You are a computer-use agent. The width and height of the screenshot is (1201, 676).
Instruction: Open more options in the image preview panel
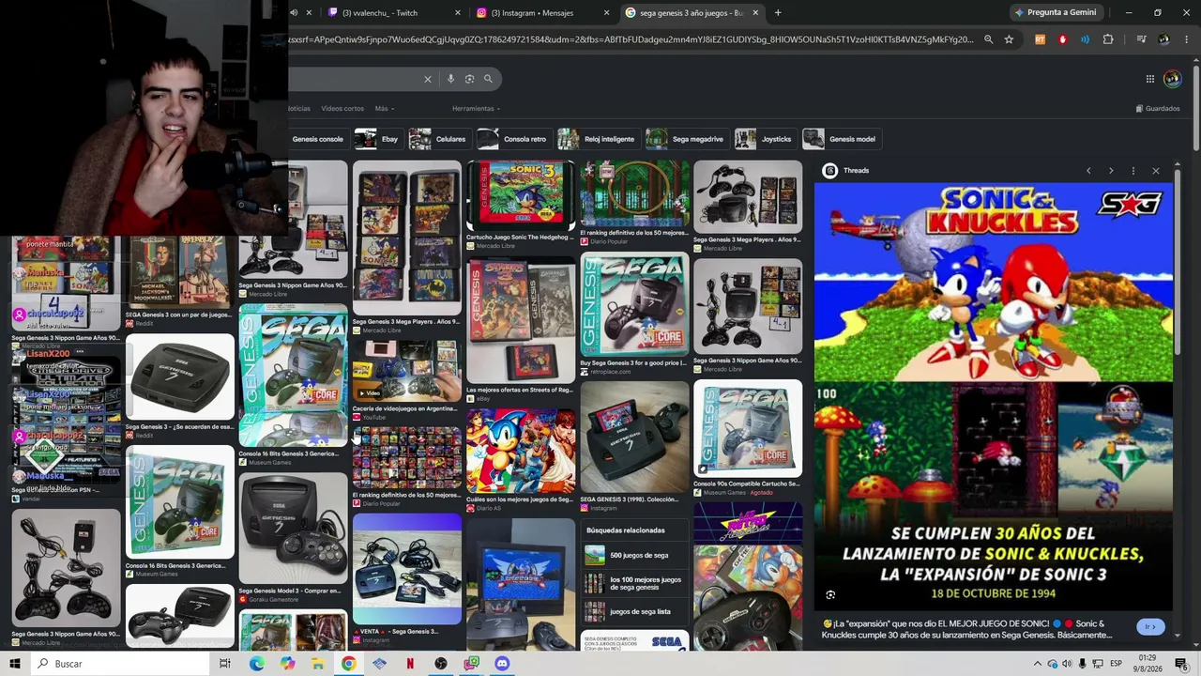tap(1133, 171)
